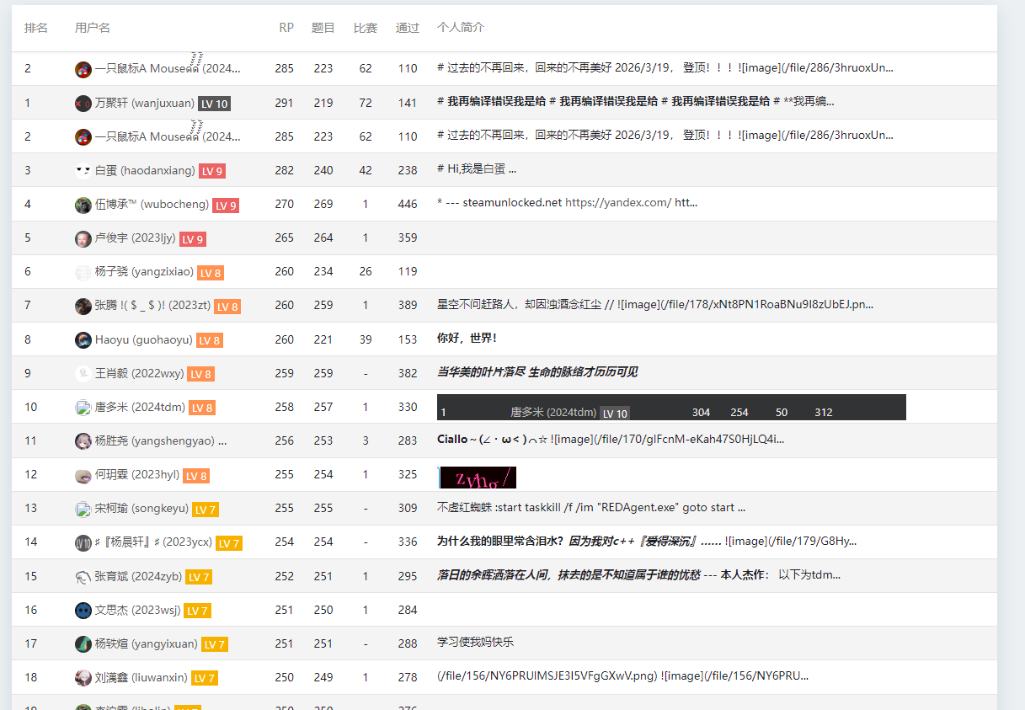
Task: Open user 万聚轩 (wanjuxuan) profile link
Action: coord(144,103)
